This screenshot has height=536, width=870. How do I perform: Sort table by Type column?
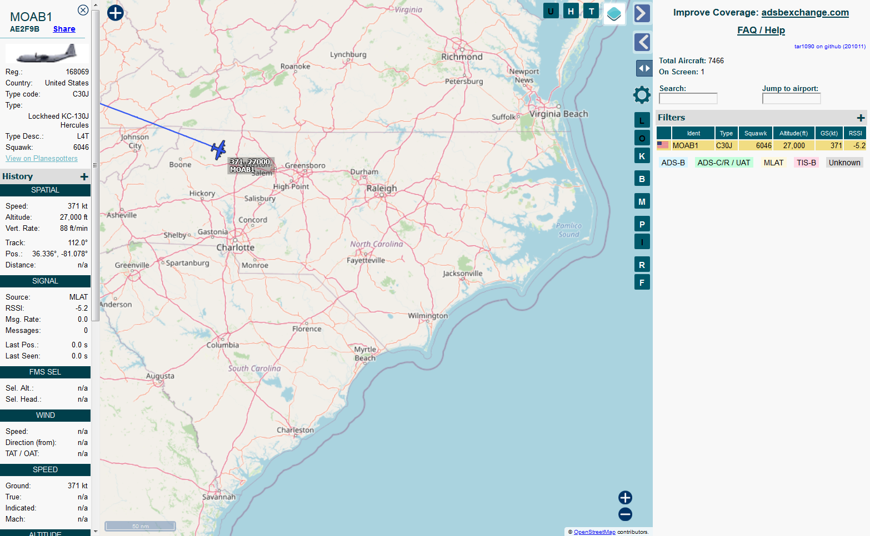click(x=726, y=133)
